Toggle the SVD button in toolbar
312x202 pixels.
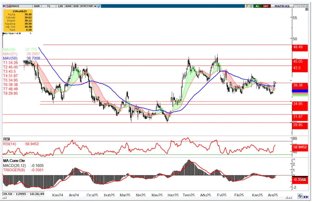click(76, 6)
